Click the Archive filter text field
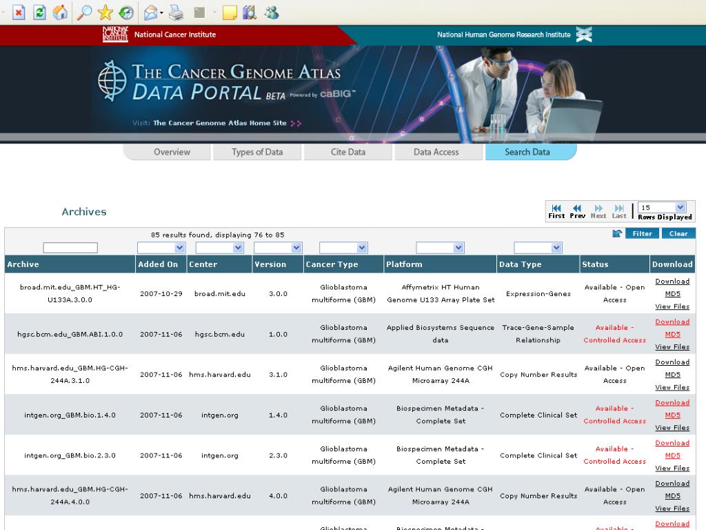The height and width of the screenshot is (530, 706). [x=70, y=248]
